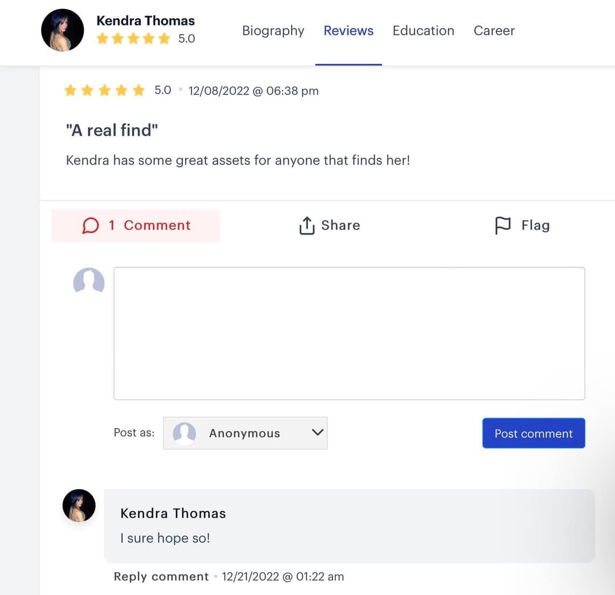
Task: Click the comment speech bubble icon
Action: coord(91,225)
